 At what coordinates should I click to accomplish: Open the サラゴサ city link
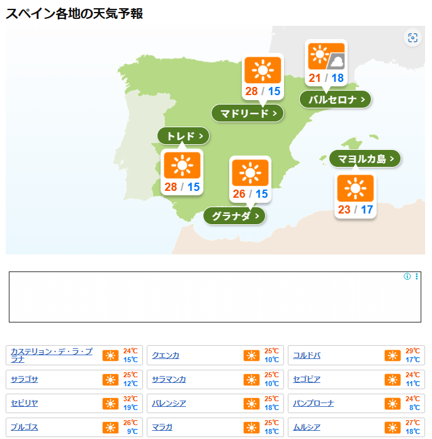tap(25, 380)
